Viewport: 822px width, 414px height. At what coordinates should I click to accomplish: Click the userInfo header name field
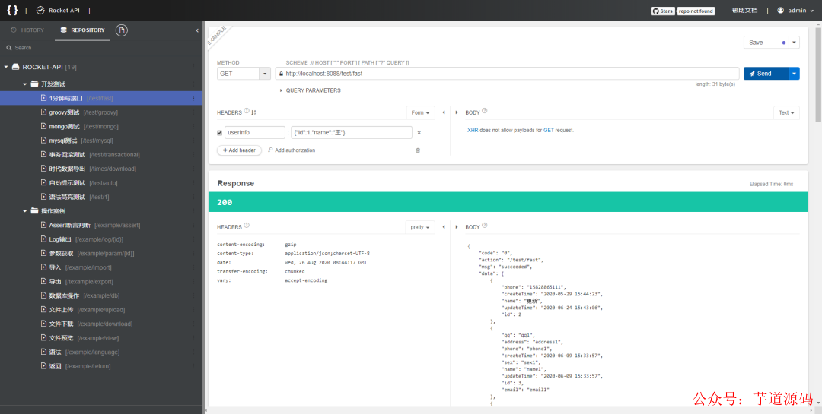[254, 133]
